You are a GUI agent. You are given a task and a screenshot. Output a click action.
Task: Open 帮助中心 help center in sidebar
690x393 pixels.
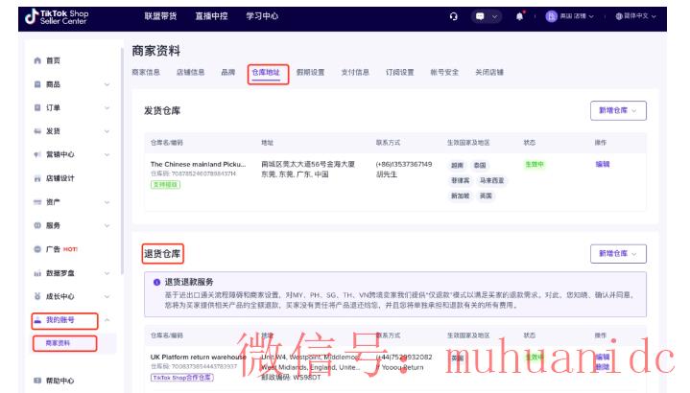click(x=59, y=381)
